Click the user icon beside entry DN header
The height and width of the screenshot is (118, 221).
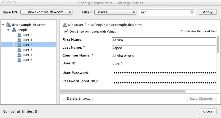pos(65,25)
